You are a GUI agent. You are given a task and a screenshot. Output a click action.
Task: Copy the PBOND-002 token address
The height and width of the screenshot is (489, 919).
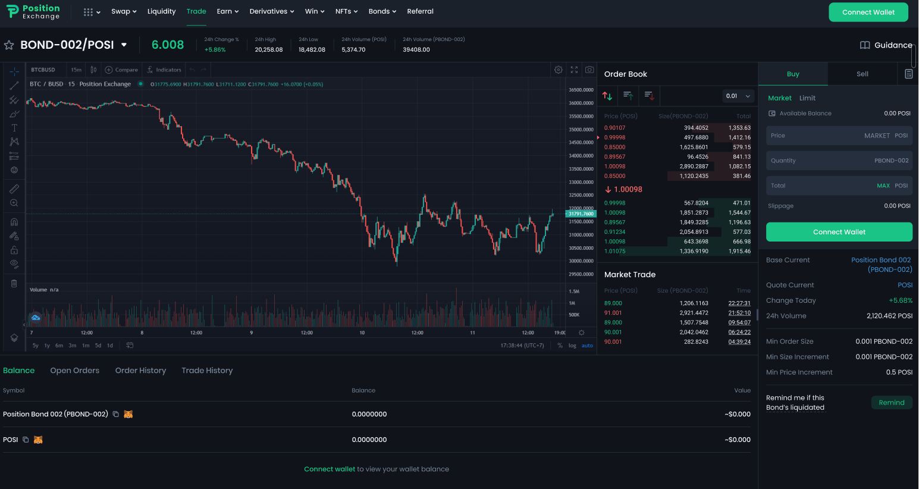(116, 414)
